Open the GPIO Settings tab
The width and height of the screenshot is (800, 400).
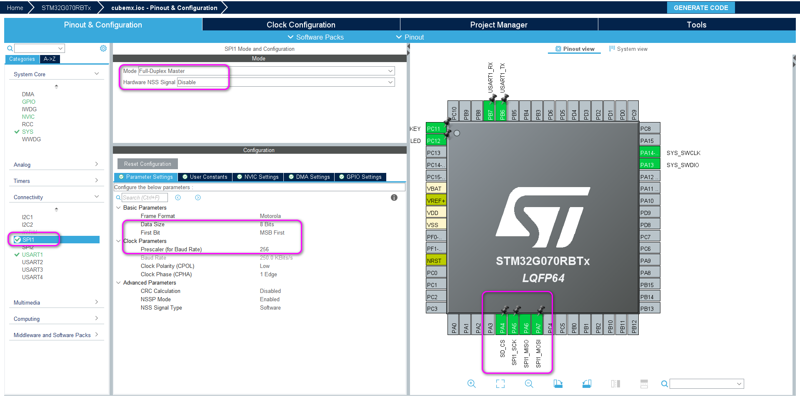360,177
